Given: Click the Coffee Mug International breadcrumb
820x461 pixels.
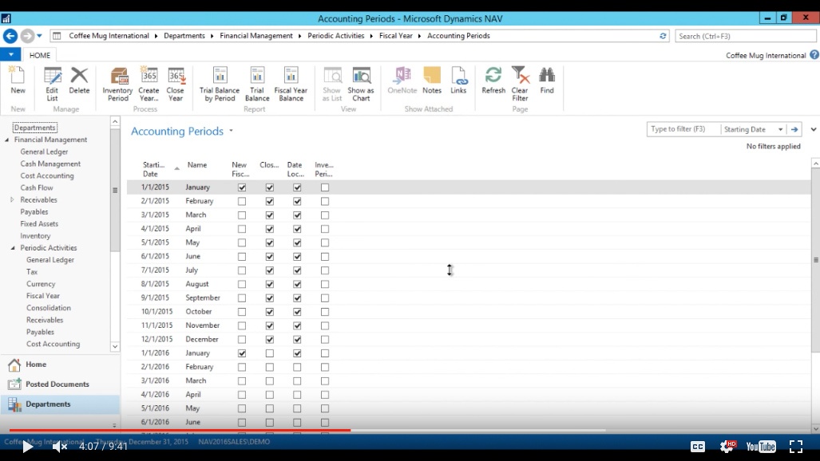Looking at the screenshot, I should 109,36.
